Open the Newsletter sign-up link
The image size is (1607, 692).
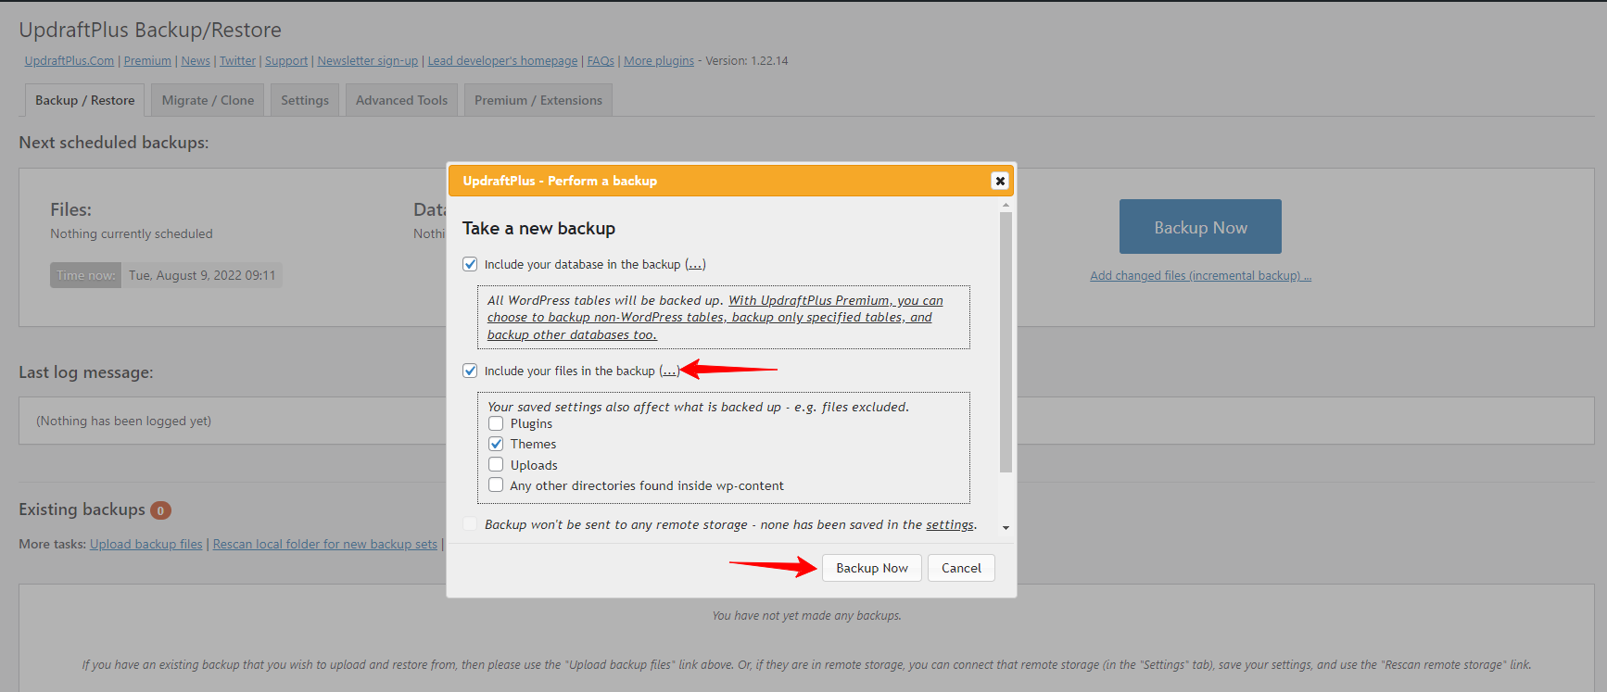[x=368, y=61]
